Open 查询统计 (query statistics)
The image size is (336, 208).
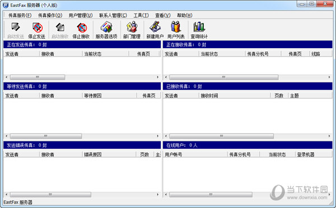199,30
